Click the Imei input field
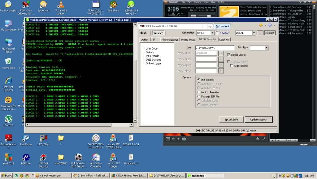 [215, 48]
